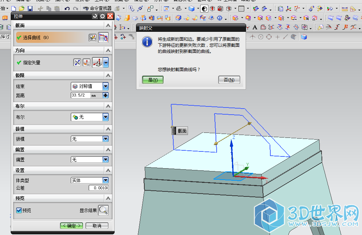Viewport: 362px width, 235px height.
Task: Click the Fit view icon
Action: point(166,9)
